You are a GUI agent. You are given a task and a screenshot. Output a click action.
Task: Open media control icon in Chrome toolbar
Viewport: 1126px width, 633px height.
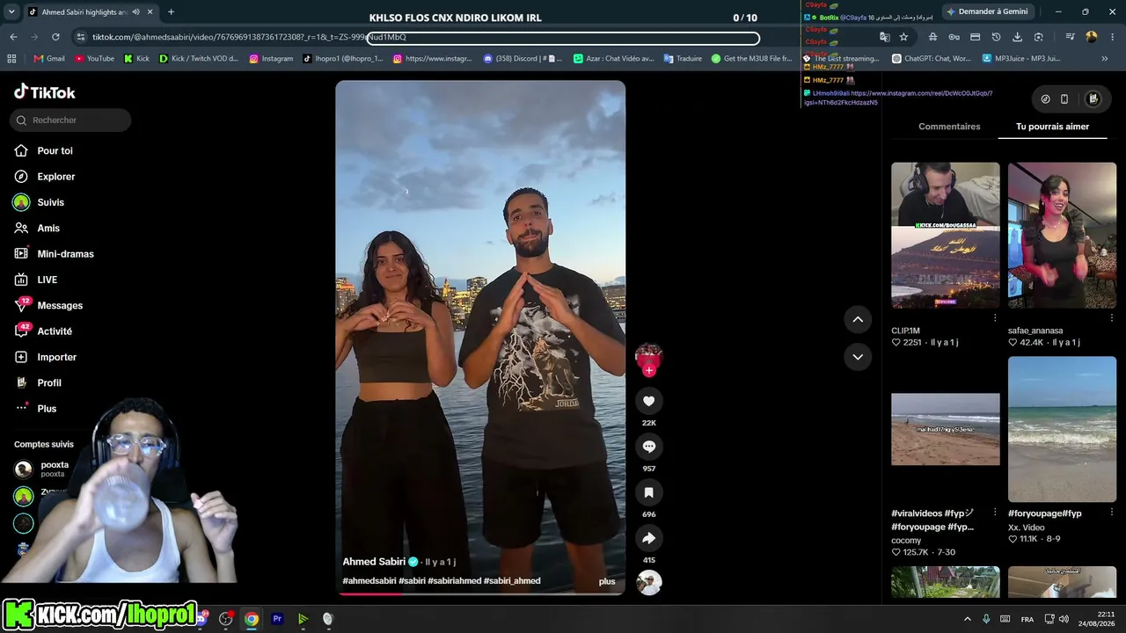pos(1070,37)
